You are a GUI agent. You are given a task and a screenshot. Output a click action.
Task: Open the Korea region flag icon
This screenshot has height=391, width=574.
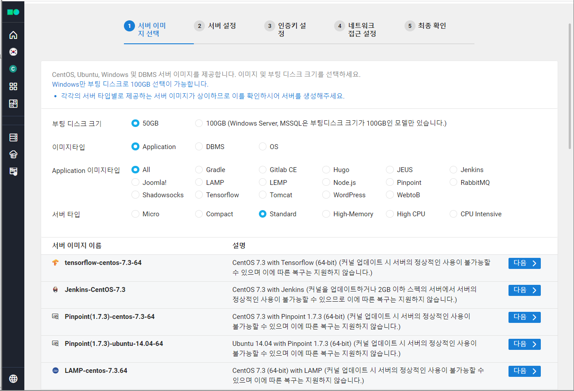tap(13, 52)
